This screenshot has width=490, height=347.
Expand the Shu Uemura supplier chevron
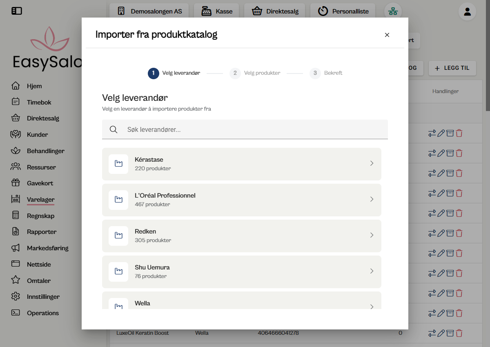(372, 271)
